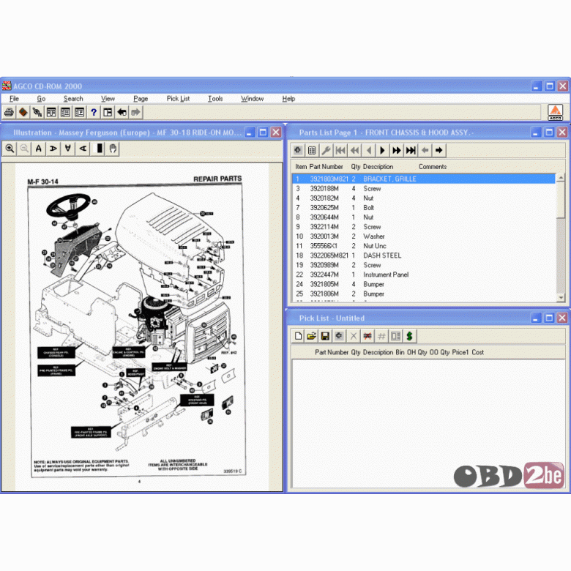The image size is (571, 571).
Task: Open the Search menu
Action: point(73,99)
